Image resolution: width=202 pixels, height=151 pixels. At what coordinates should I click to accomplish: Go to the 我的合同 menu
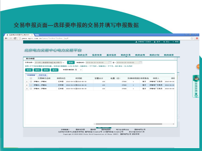[x=140, y=55]
